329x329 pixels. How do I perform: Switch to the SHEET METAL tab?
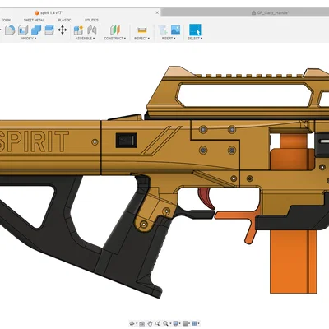click(x=34, y=20)
